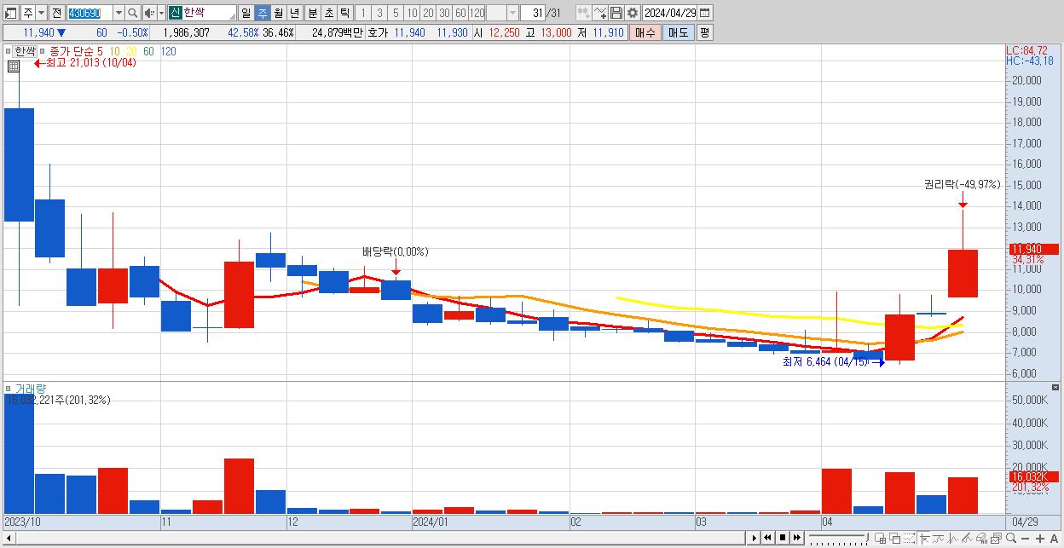The image size is (1064, 548).
Task: Click the eraser with bars icon
Action: [981, 539]
